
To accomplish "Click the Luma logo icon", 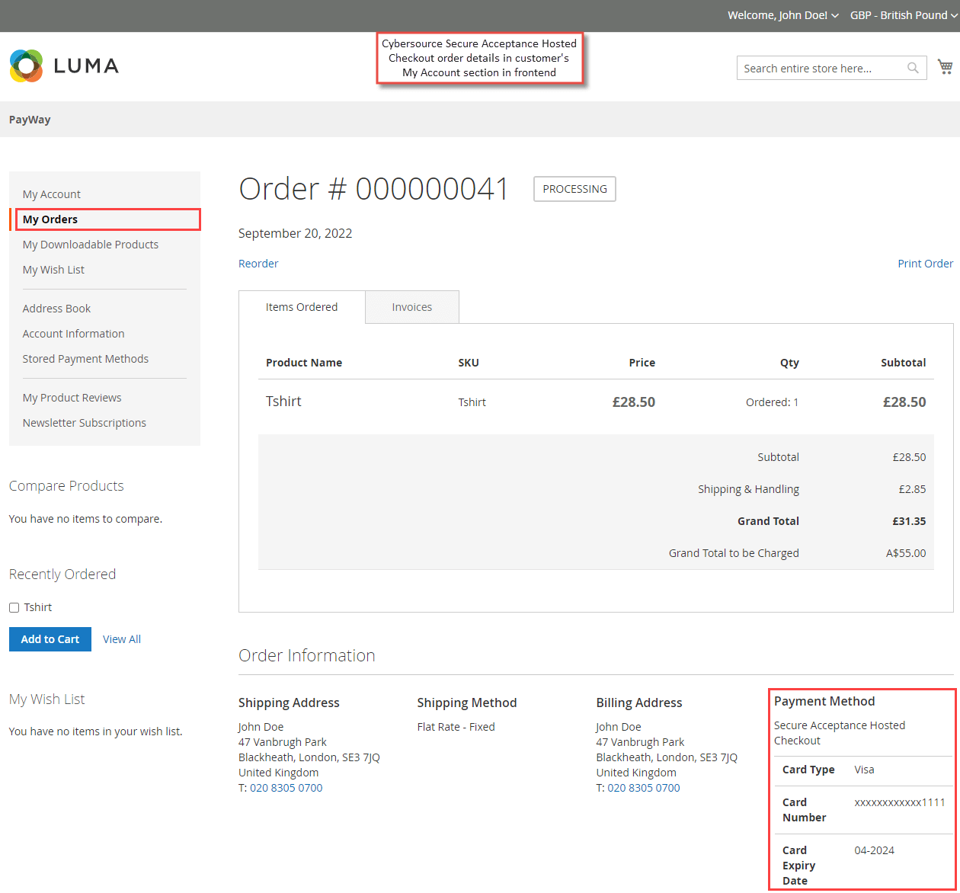I will (x=27, y=66).
